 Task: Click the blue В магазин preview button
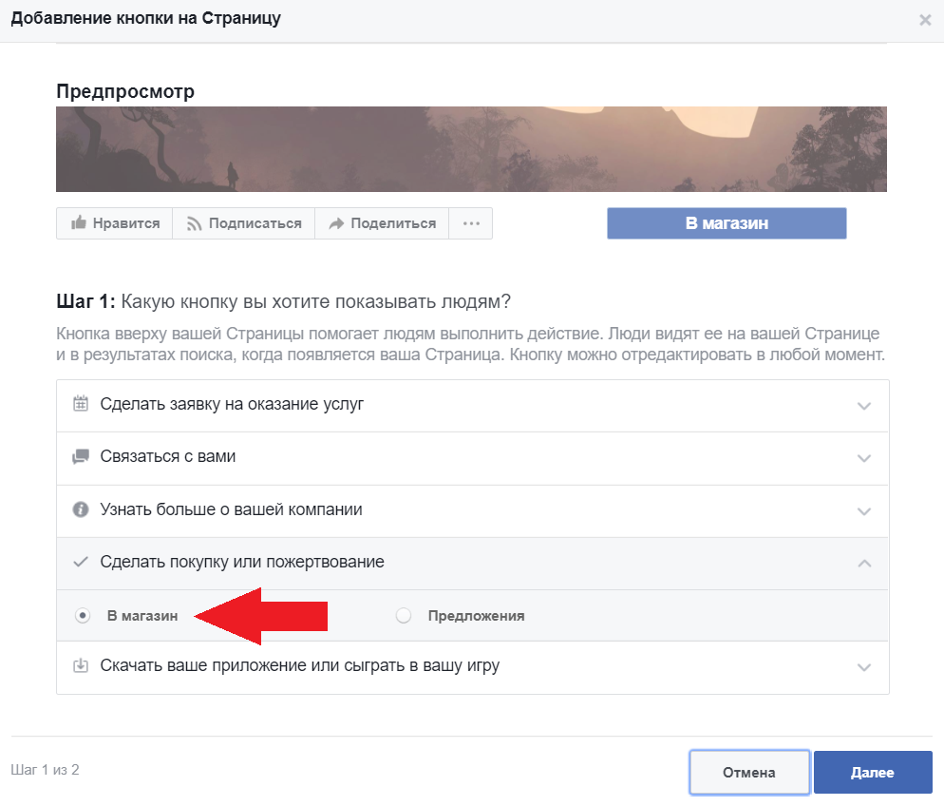point(727,223)
